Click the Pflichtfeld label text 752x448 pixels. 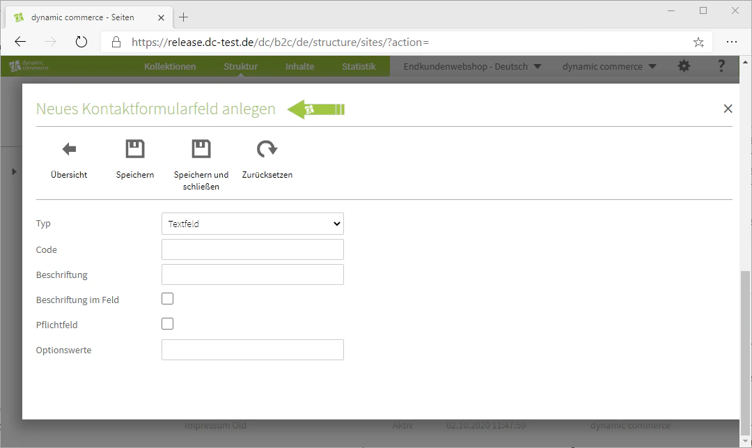56,325
